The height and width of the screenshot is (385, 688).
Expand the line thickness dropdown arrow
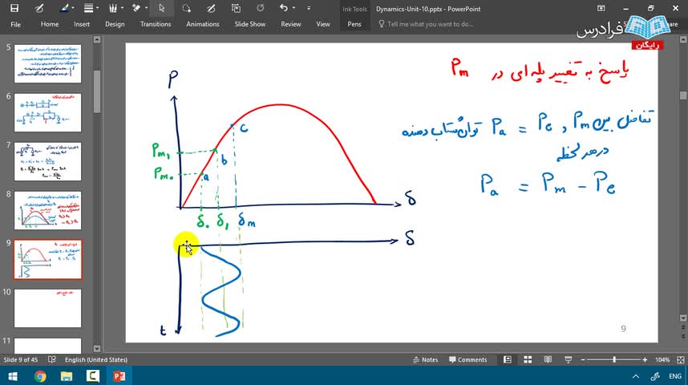[x=97, y=8]
